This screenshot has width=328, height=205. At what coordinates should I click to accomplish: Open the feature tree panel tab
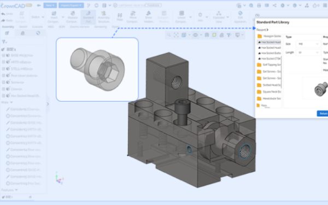coord(7,33)
